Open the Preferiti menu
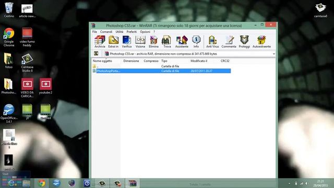The width and height of the screenshot is (334, 188). 132,32
